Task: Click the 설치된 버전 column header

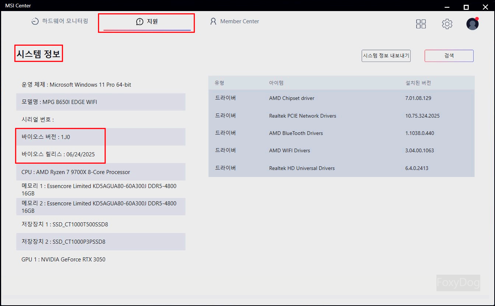Action: 418,83
